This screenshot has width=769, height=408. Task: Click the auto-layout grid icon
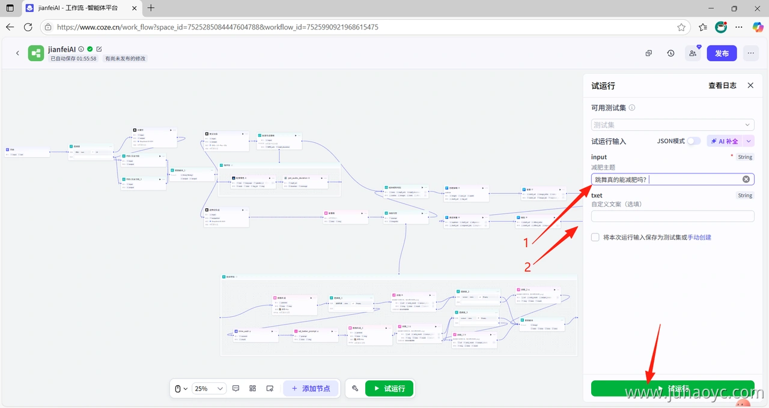(252, 388)
